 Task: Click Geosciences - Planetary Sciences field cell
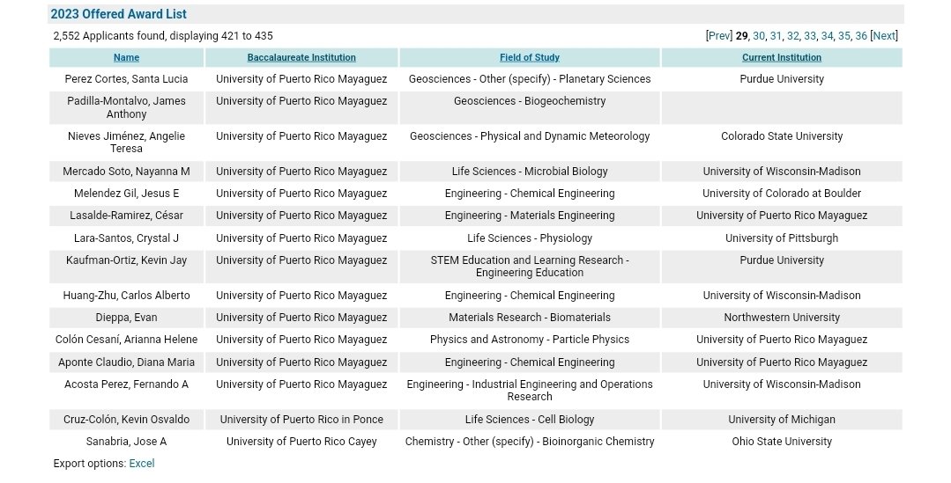[x=530, y=79]
